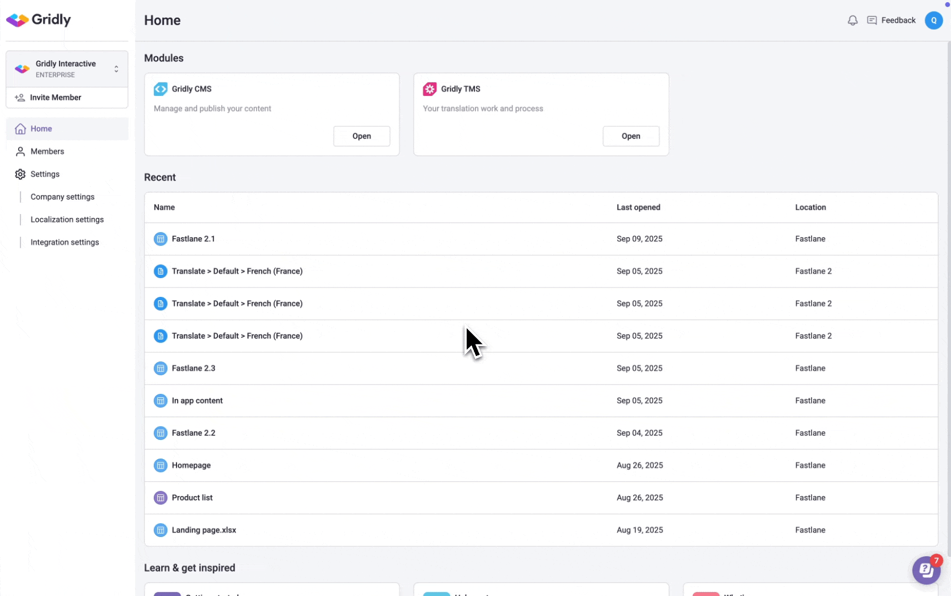Invite a new member

pos(67,98)
